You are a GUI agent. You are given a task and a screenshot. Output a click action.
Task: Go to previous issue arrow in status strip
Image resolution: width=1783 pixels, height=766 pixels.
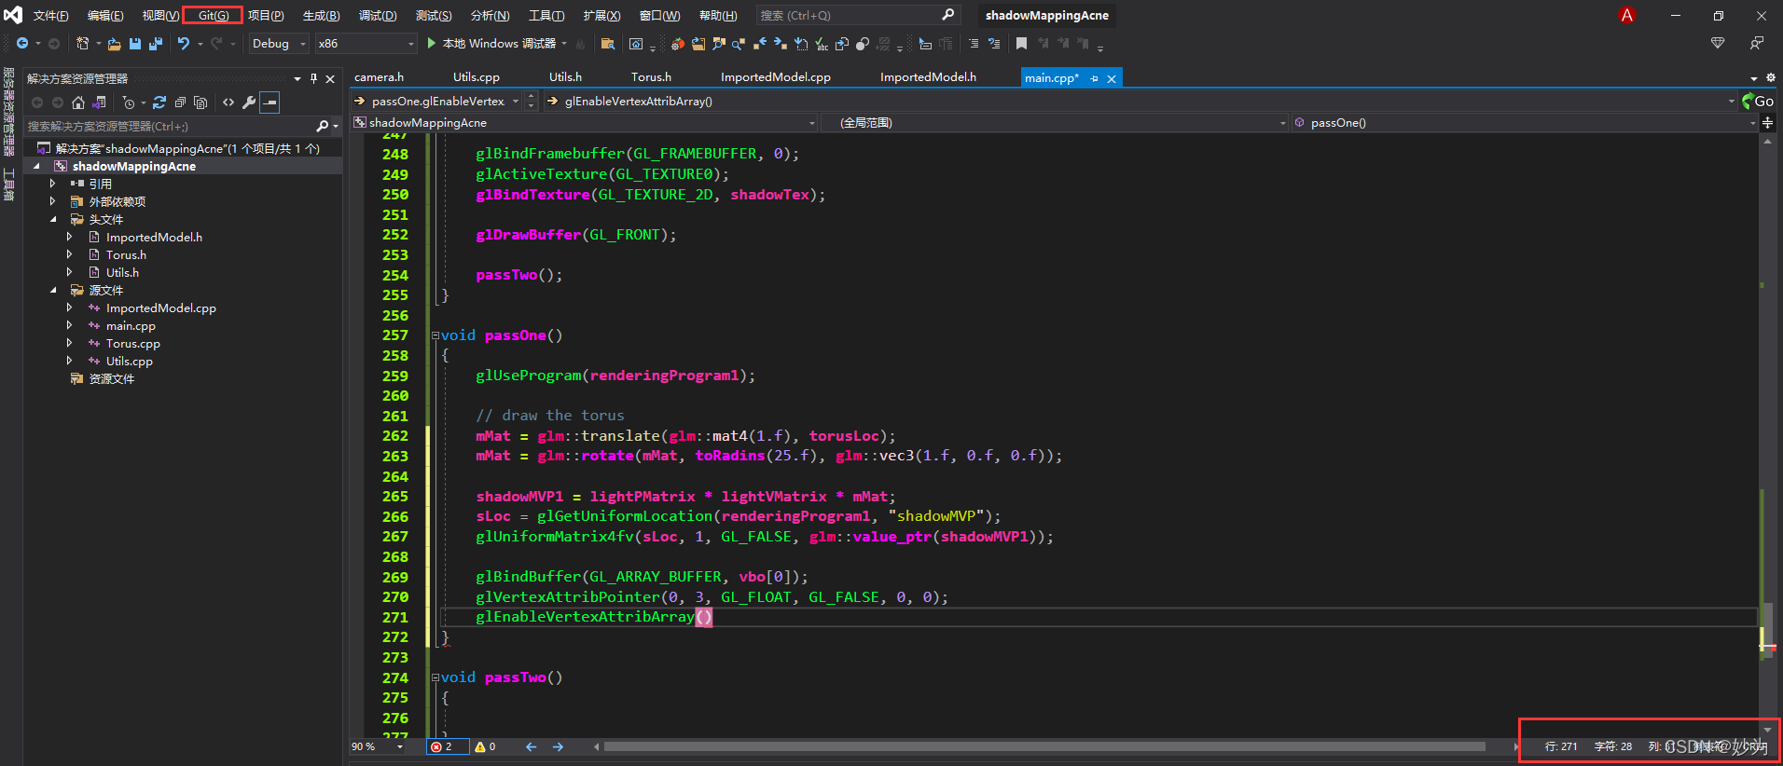pos(531,747)
